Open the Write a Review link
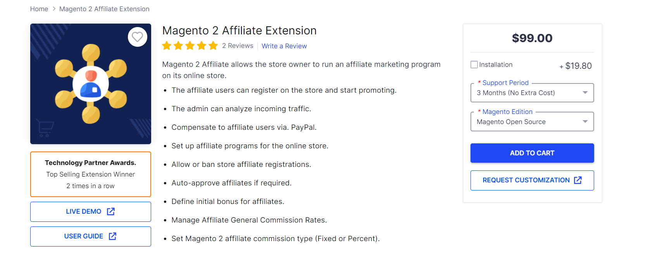This screenshot has height=262, width=648. point(284,46)
